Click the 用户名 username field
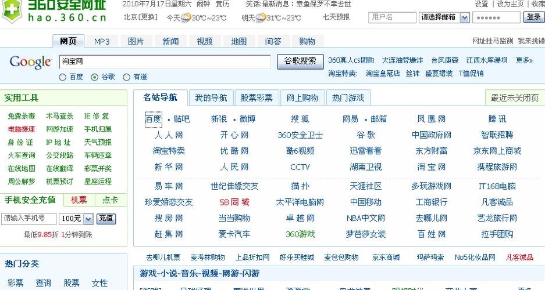The height and width of the screenshot is (290, 545). click(392, 17)
